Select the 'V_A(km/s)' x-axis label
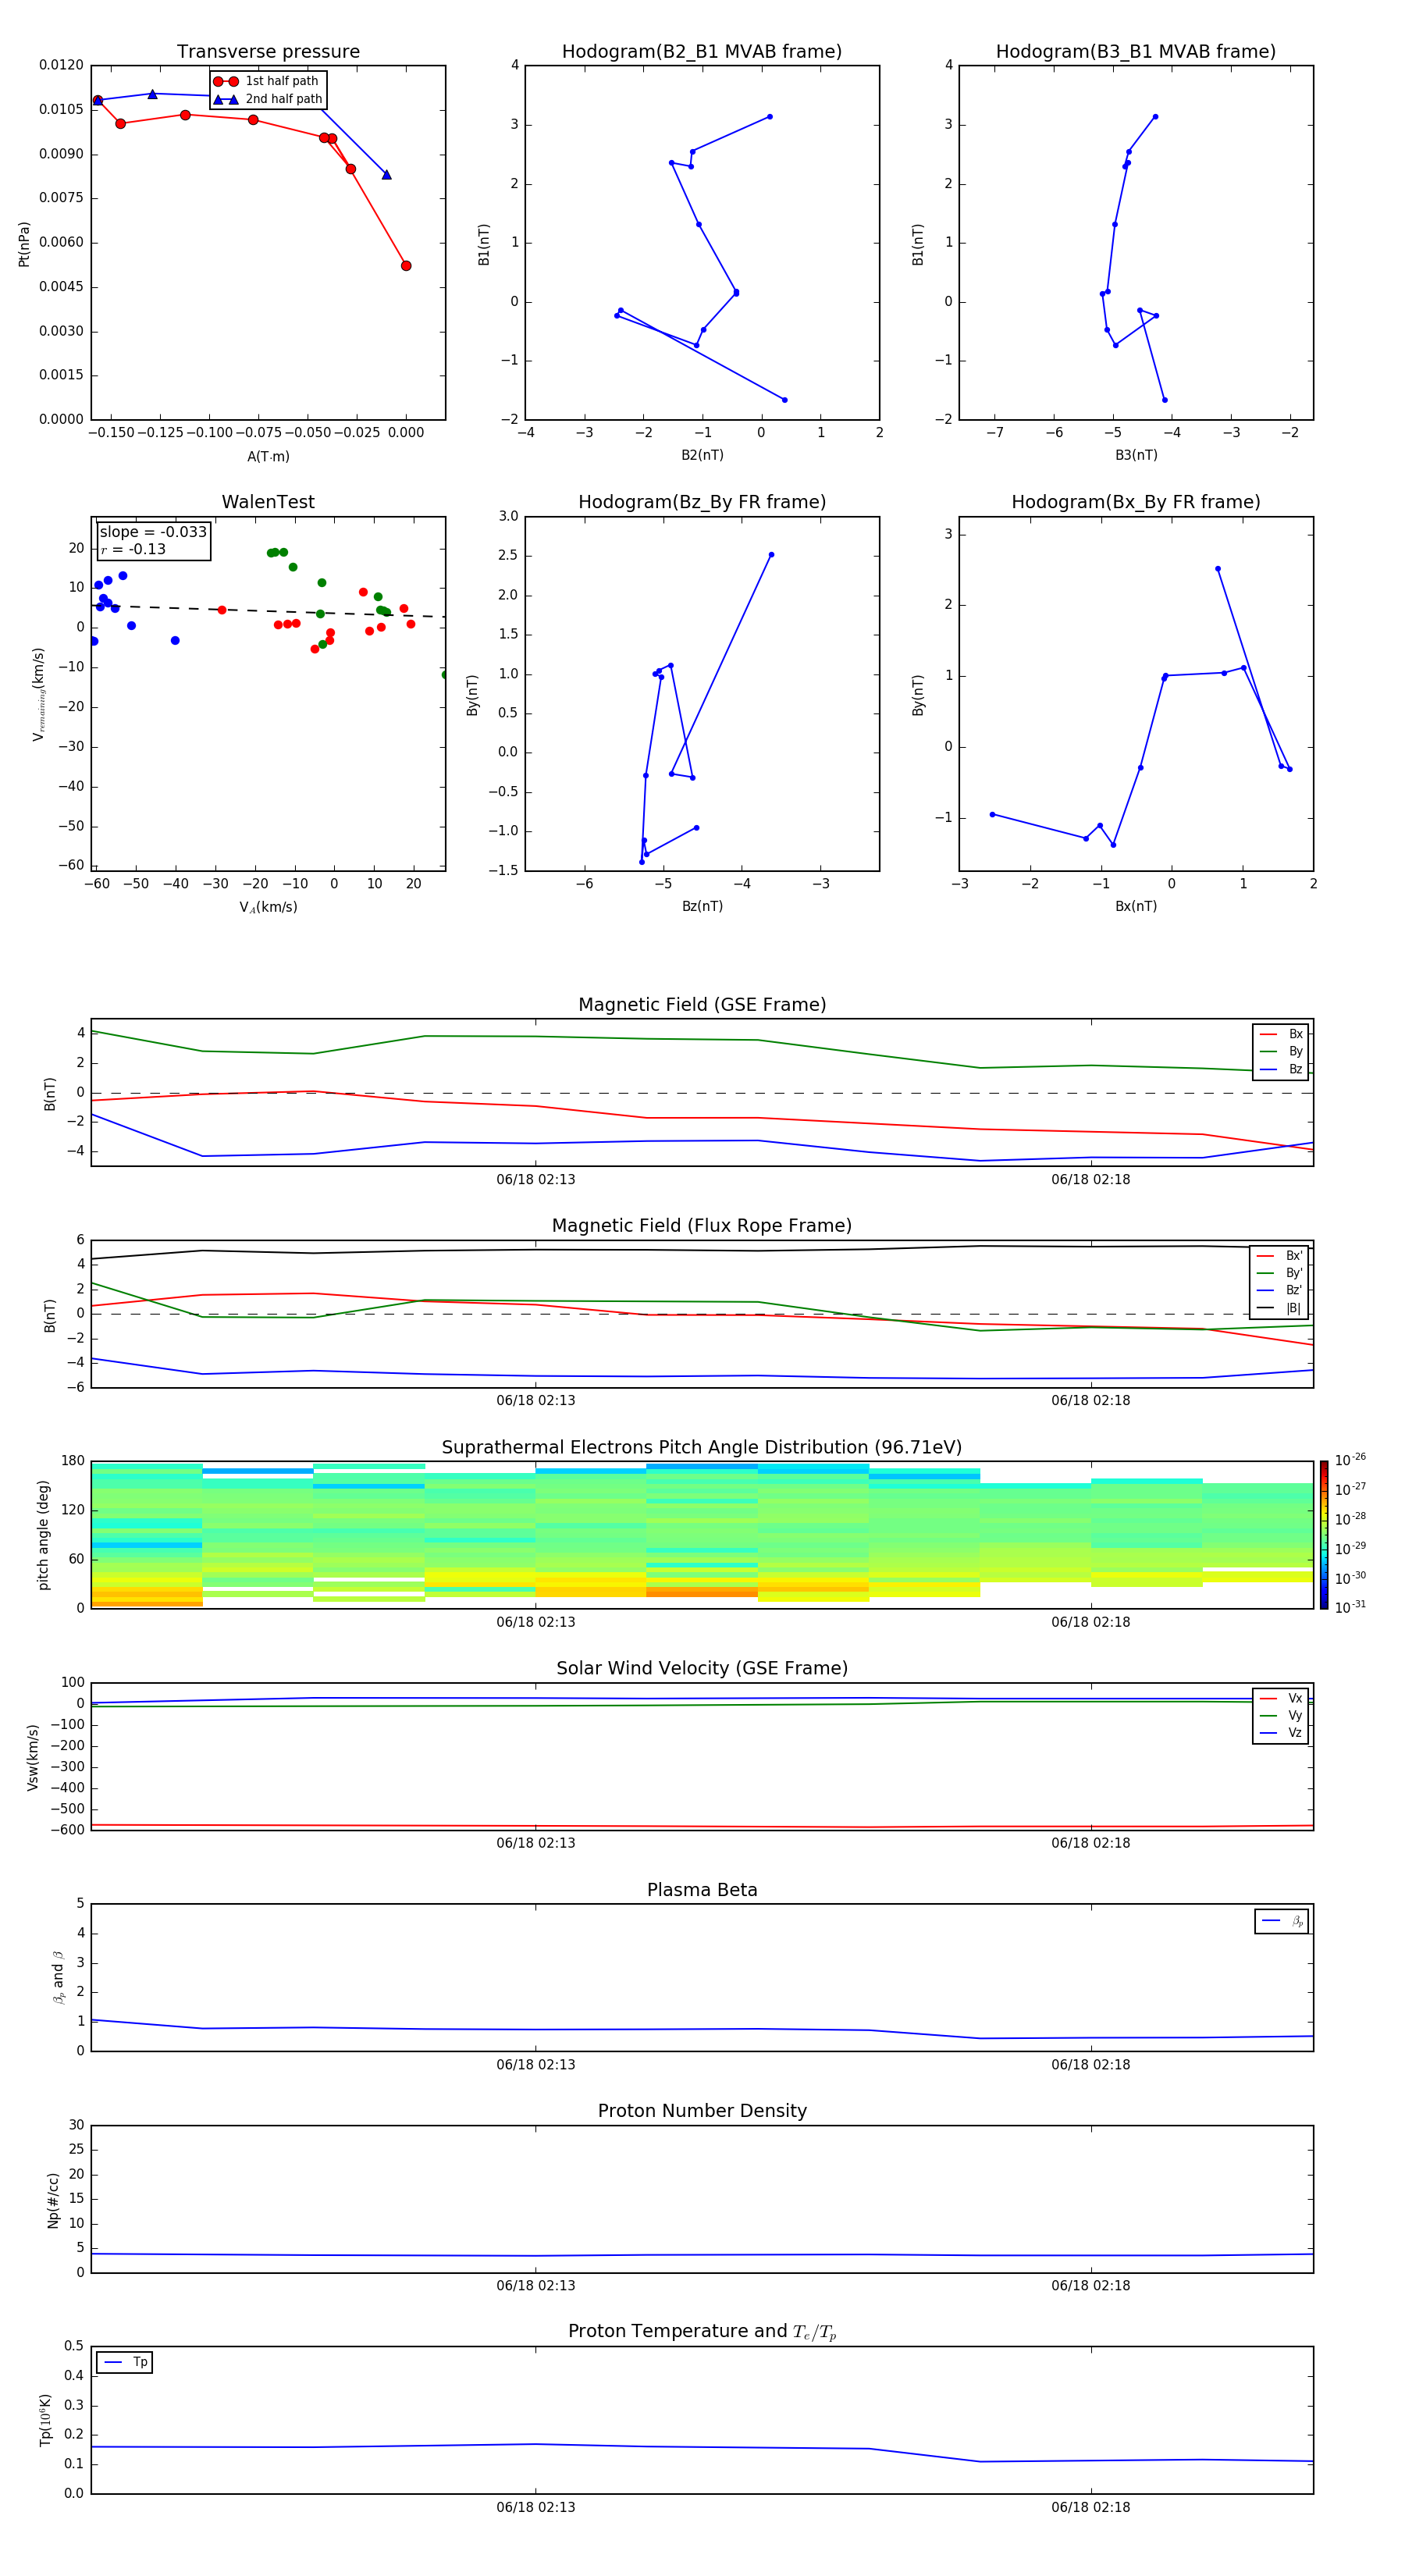The image size is (1405, 2576). click(x=268, y=907)
